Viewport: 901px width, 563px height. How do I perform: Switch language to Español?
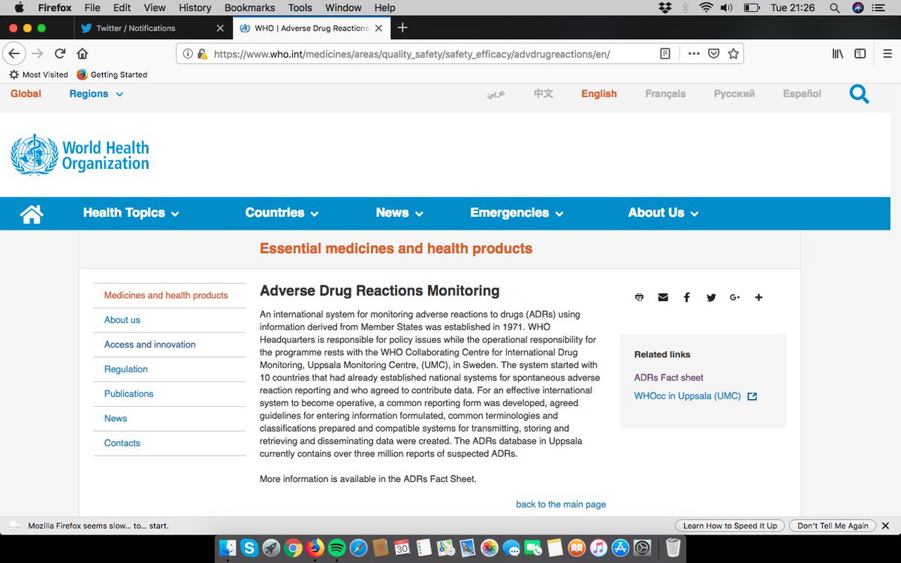click(802, 94)
